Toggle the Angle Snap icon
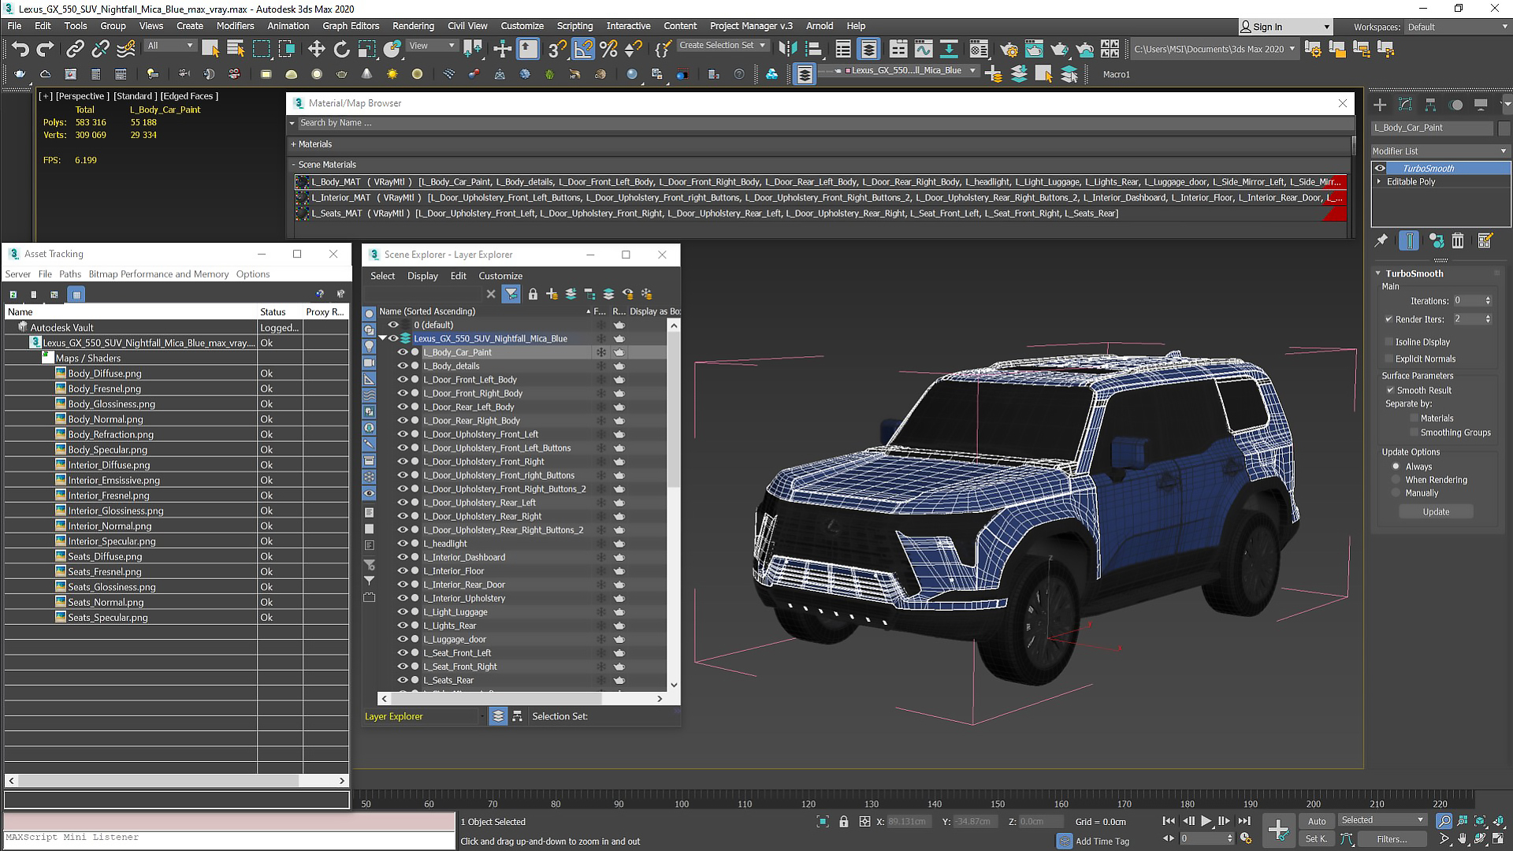Viewport: 1513px width, 851px height. pos(582,49)
